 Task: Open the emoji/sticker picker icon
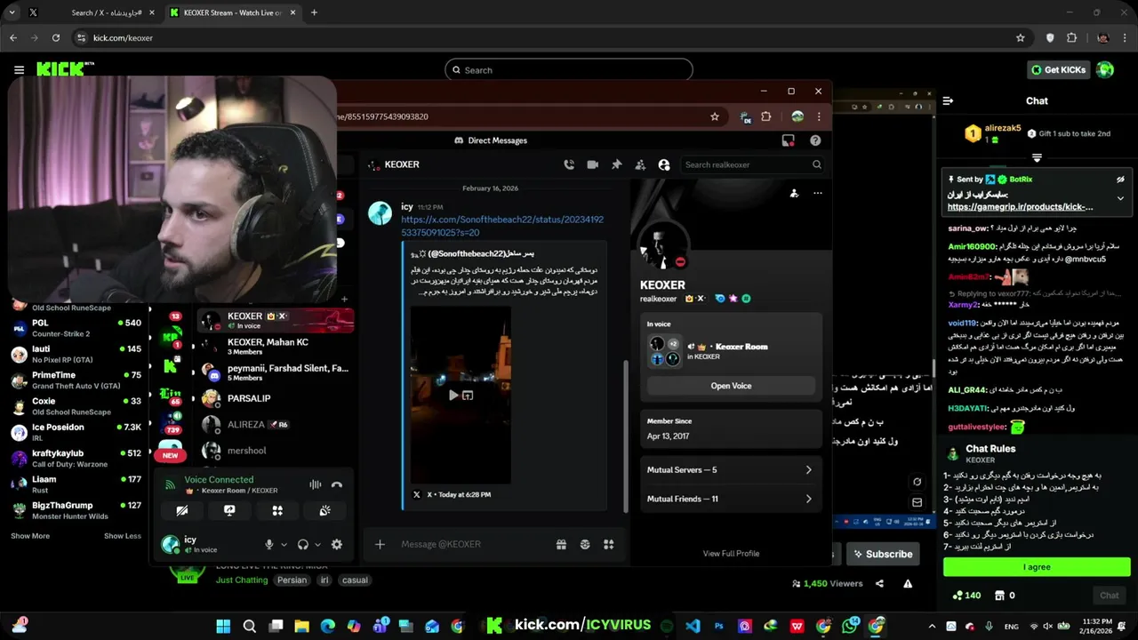point(585,544)
